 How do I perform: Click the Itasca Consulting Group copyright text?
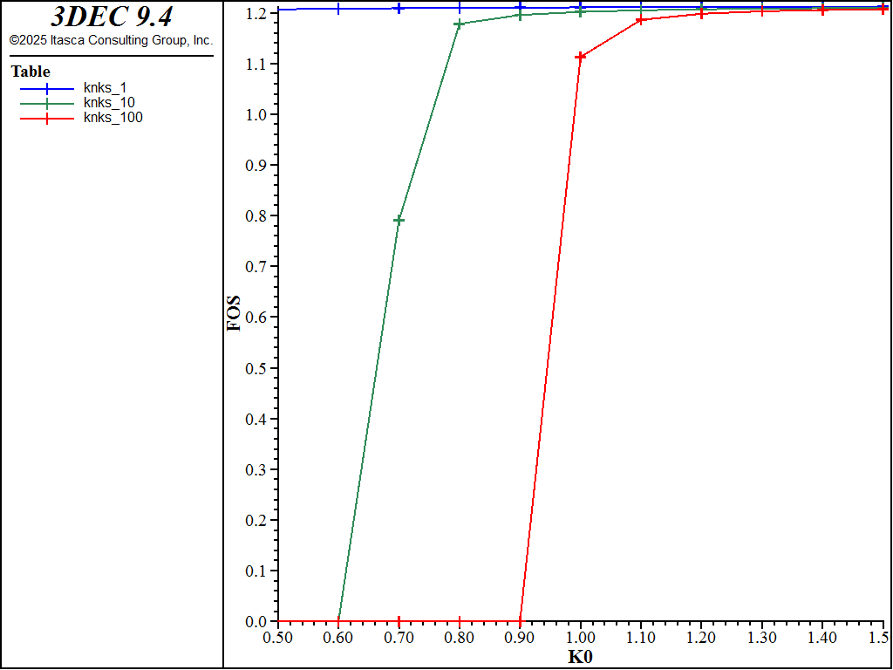pos(111,40)
